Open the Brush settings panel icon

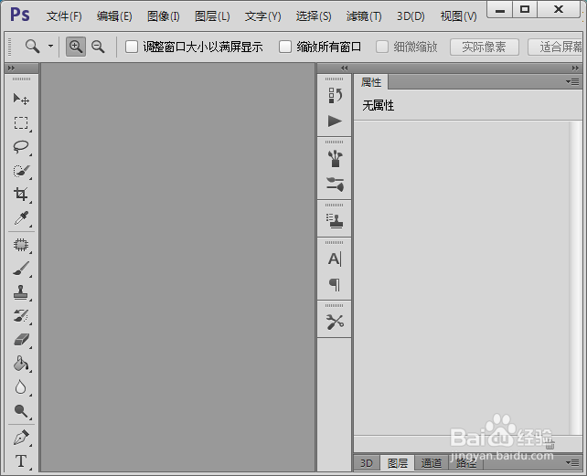coord(335,185)
